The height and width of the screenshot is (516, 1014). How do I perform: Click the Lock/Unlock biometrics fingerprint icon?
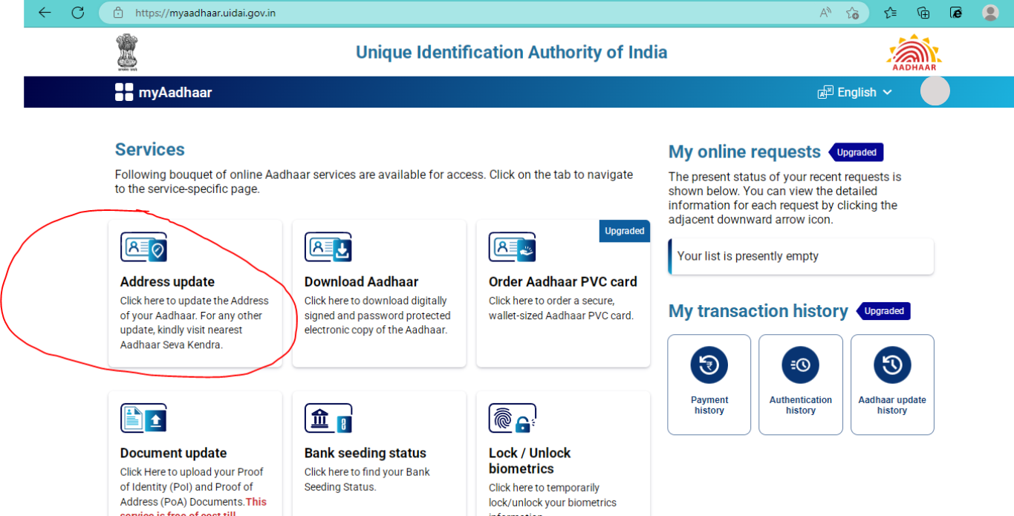pyautogui.click(x=512, y=418)
